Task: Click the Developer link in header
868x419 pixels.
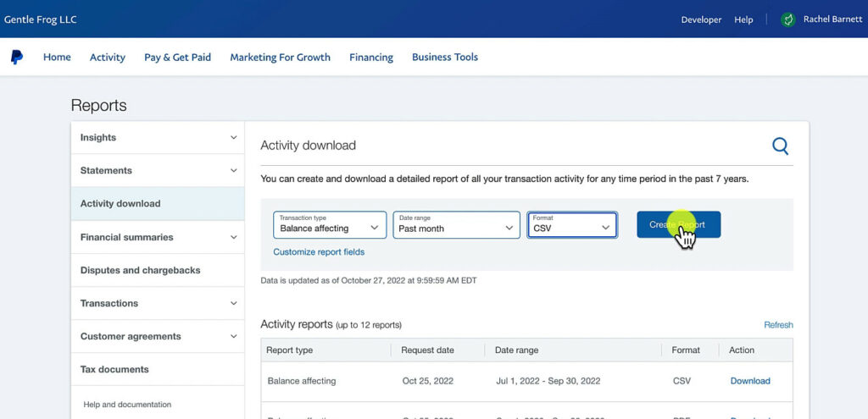Action: tap(701, 19)
